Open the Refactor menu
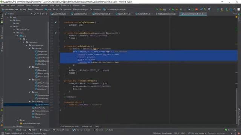 [x=44, y=5]
